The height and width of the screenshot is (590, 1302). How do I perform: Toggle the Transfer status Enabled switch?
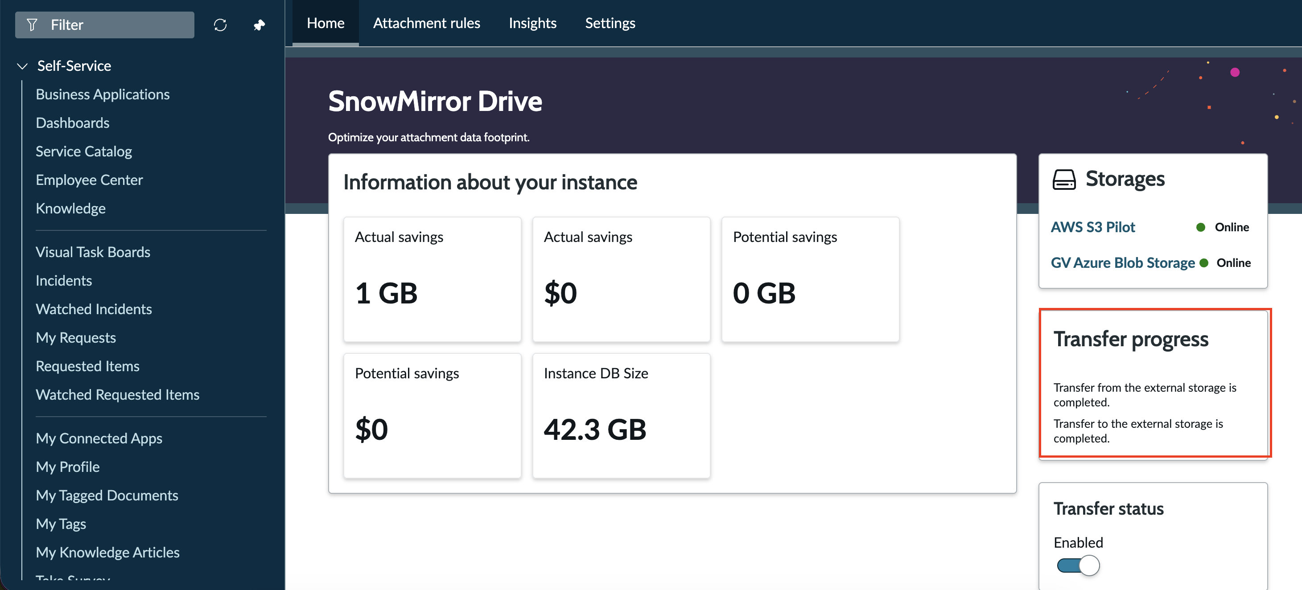(1078, 565)
